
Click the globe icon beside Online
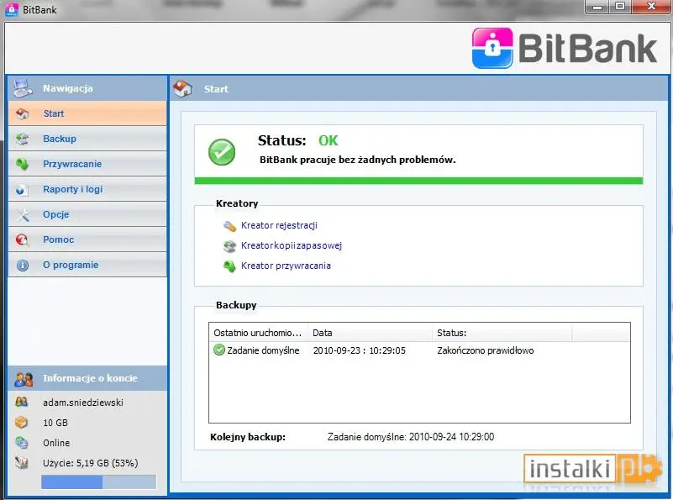[x=22, y=443]
